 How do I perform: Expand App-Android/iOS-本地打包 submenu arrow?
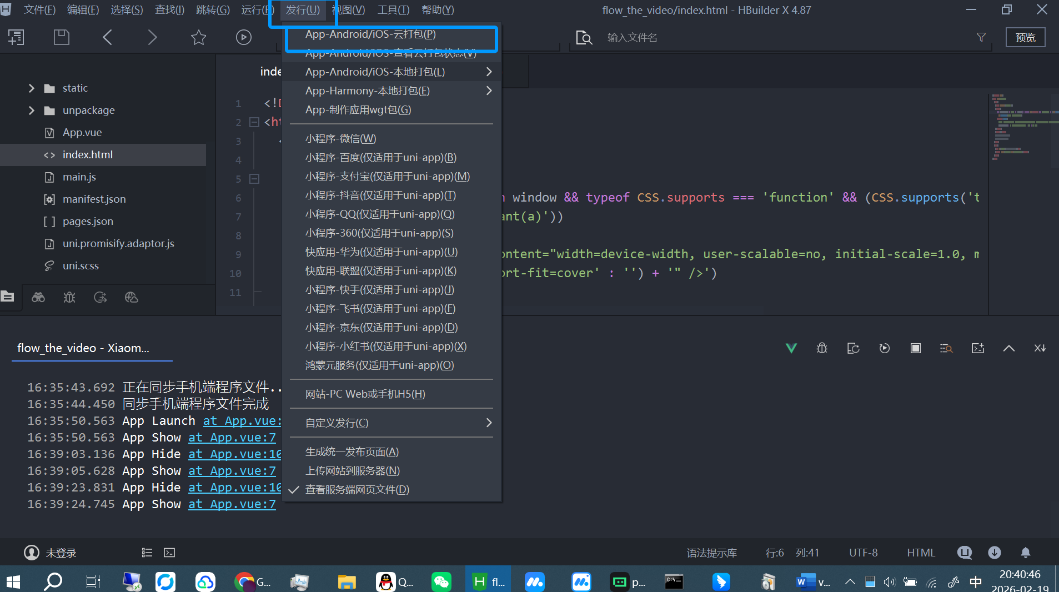489,72
